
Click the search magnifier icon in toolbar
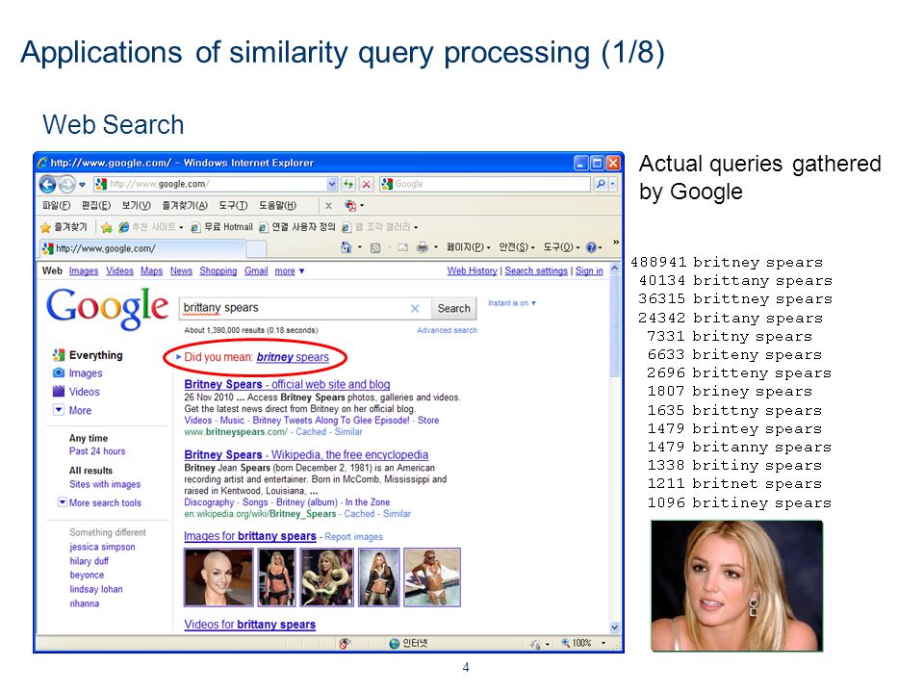(600, 184)
